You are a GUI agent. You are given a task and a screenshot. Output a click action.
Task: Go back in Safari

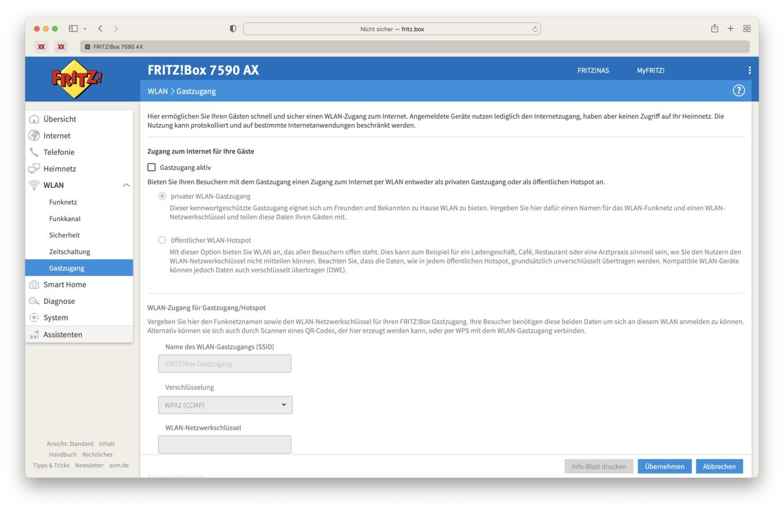(x=100, y=28)
